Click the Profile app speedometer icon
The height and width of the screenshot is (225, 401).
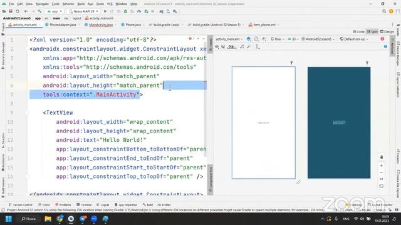tap(139, 11)
